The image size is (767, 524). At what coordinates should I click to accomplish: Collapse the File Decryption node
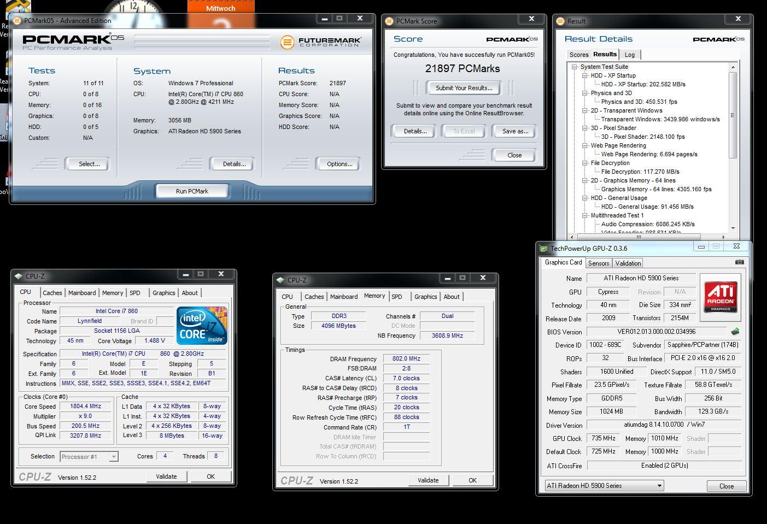(x=585, y=163)
